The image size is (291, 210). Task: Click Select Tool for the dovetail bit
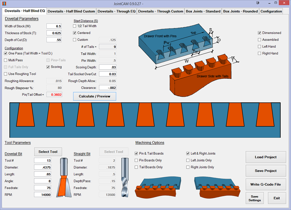tap(48, 152)
